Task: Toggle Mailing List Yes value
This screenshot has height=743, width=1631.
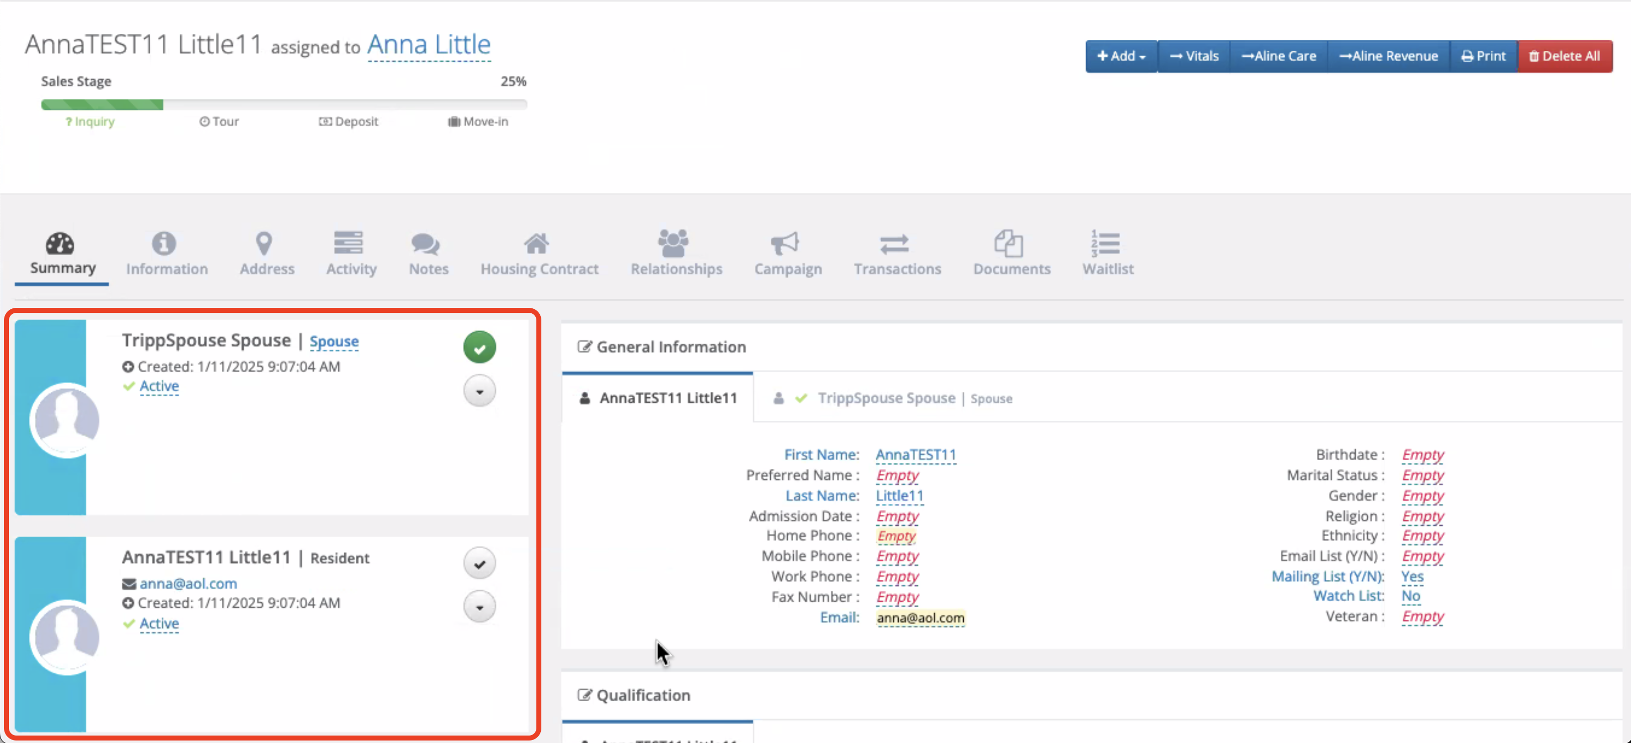Action: [1412, 576]
